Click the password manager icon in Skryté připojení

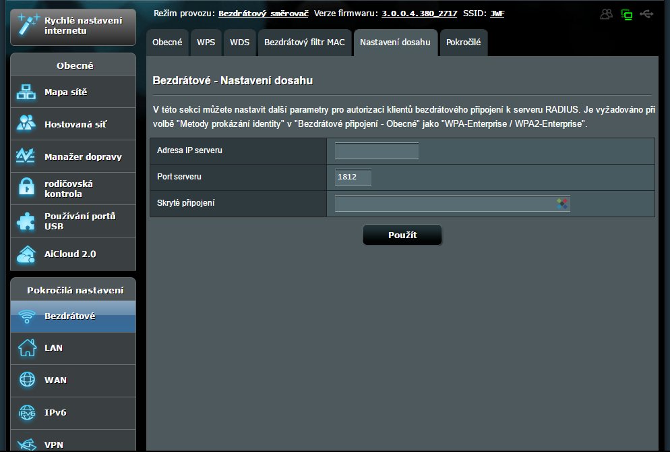click(563, 203)
